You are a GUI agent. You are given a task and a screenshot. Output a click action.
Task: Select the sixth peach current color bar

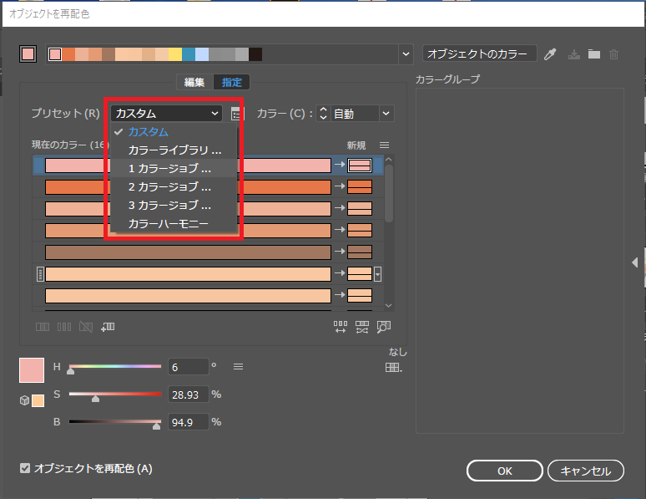(188, 273)
